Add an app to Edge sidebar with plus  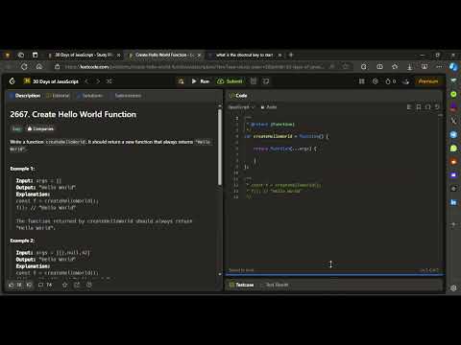tap(453, 224)
